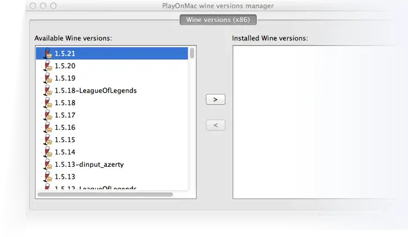Select the 1.5.13 list entry
The image size is (408, 237).
tap(65, 177)
